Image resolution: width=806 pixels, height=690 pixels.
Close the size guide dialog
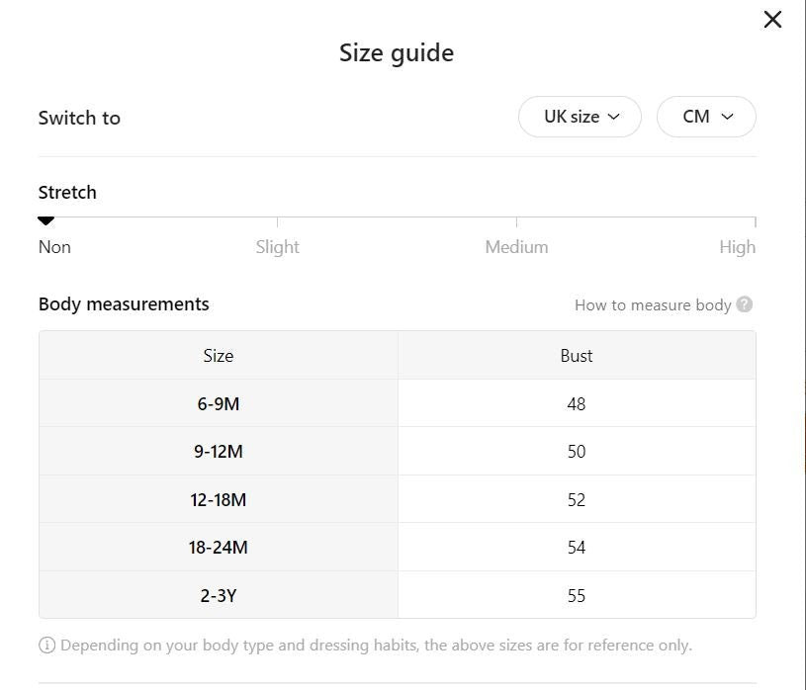point(772,20)
